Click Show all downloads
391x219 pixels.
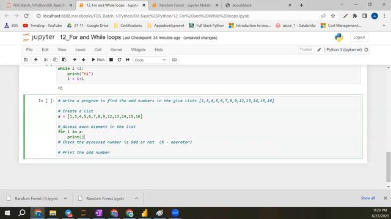coord(368,198)
